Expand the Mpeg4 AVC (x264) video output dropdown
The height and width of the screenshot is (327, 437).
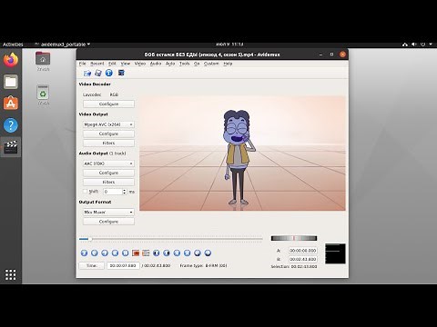108,124
